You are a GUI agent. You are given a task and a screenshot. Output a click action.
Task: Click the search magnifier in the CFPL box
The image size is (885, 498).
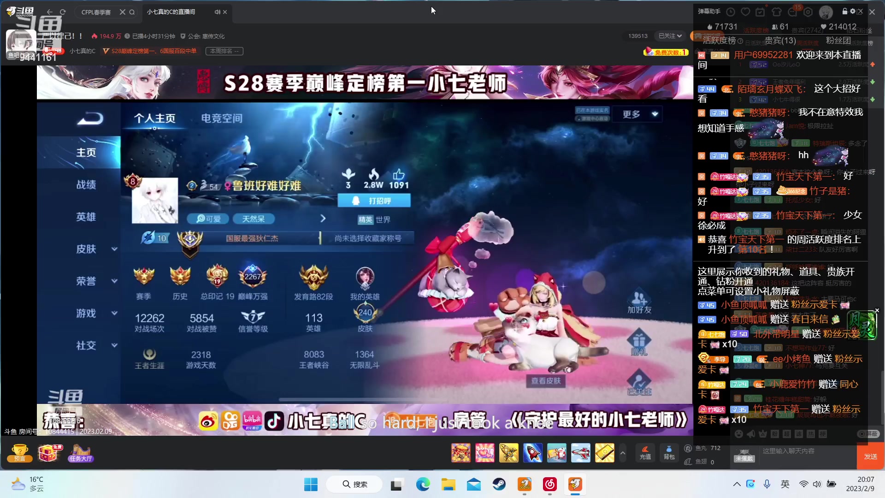coord(132,12)
